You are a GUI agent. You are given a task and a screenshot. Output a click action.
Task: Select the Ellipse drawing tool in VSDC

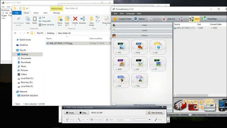(110, 120)
